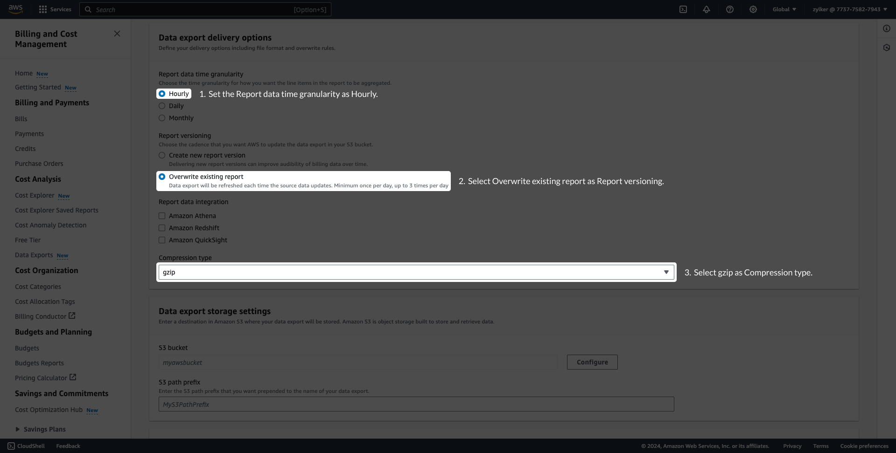This screenshot has width=896, height=453.
Task: Select the Daily granularity radio button
Action: point(162,106)
